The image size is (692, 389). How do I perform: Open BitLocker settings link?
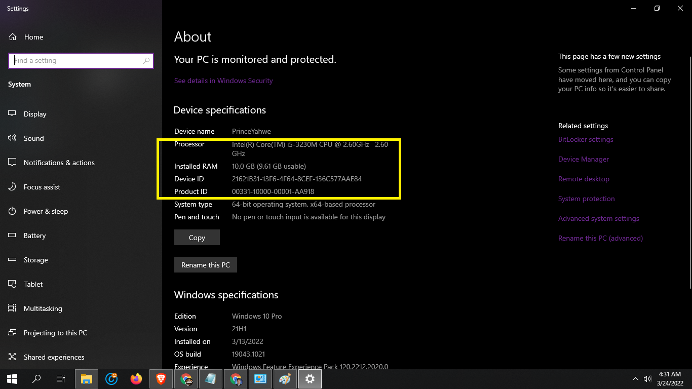[x=586, y=139]
